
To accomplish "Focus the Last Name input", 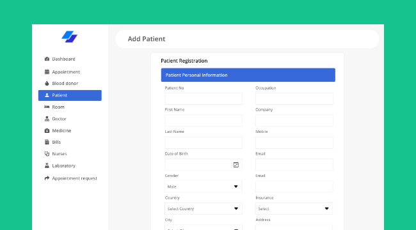I will pyautogui.click(x=204, y=142).
